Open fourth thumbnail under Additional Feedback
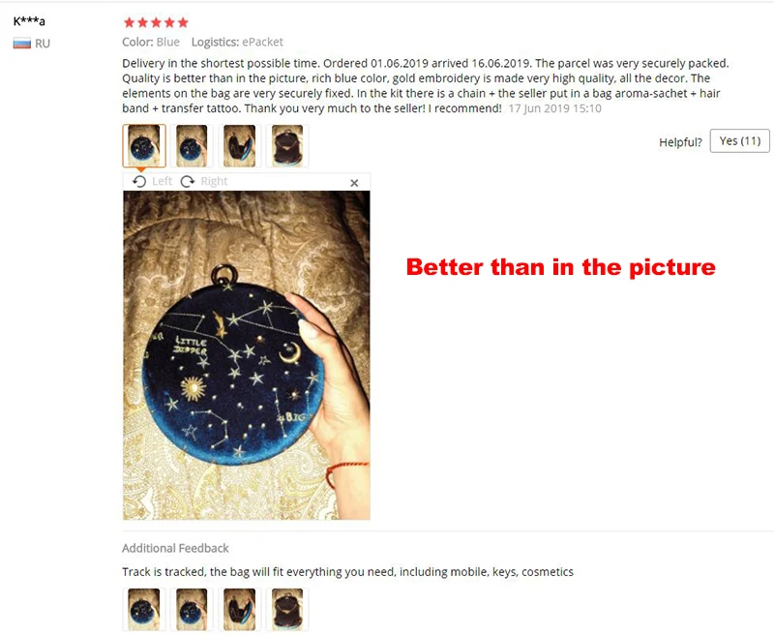The width and height of the screenshot is (774, 636). click(x=287, y=609)
